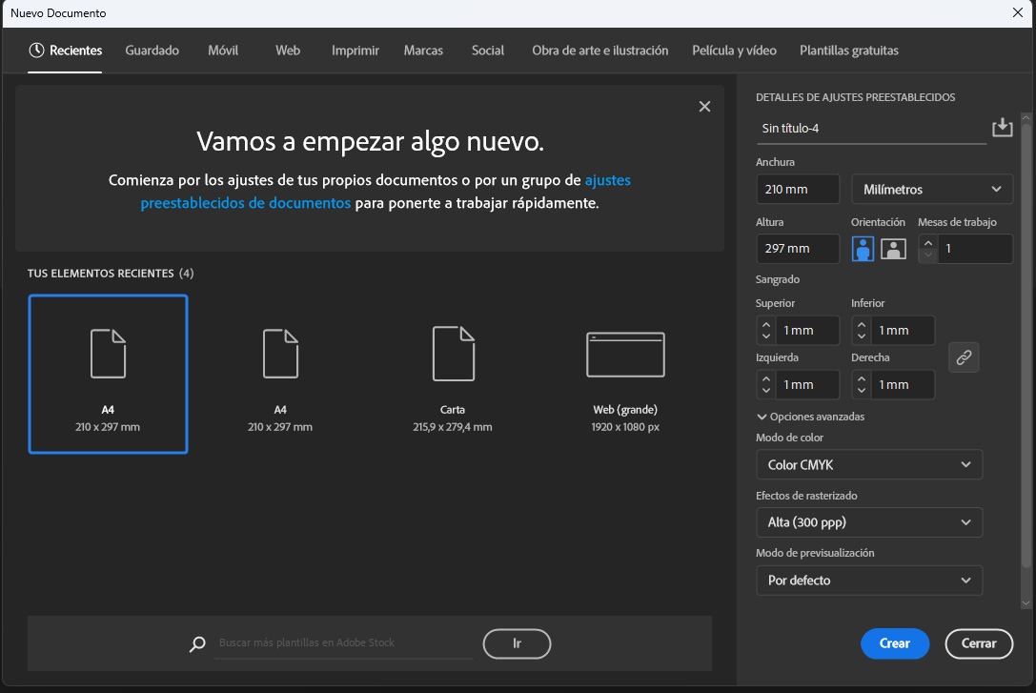Select the Web (grande) preset
1036x693 pixels.
(625, 375)
